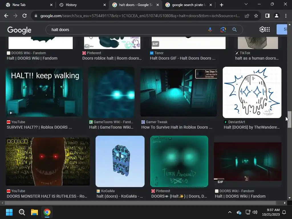292x219 pixels.
Task: Reload the current page
Action: pyautogui.click(x=25, y=16)
